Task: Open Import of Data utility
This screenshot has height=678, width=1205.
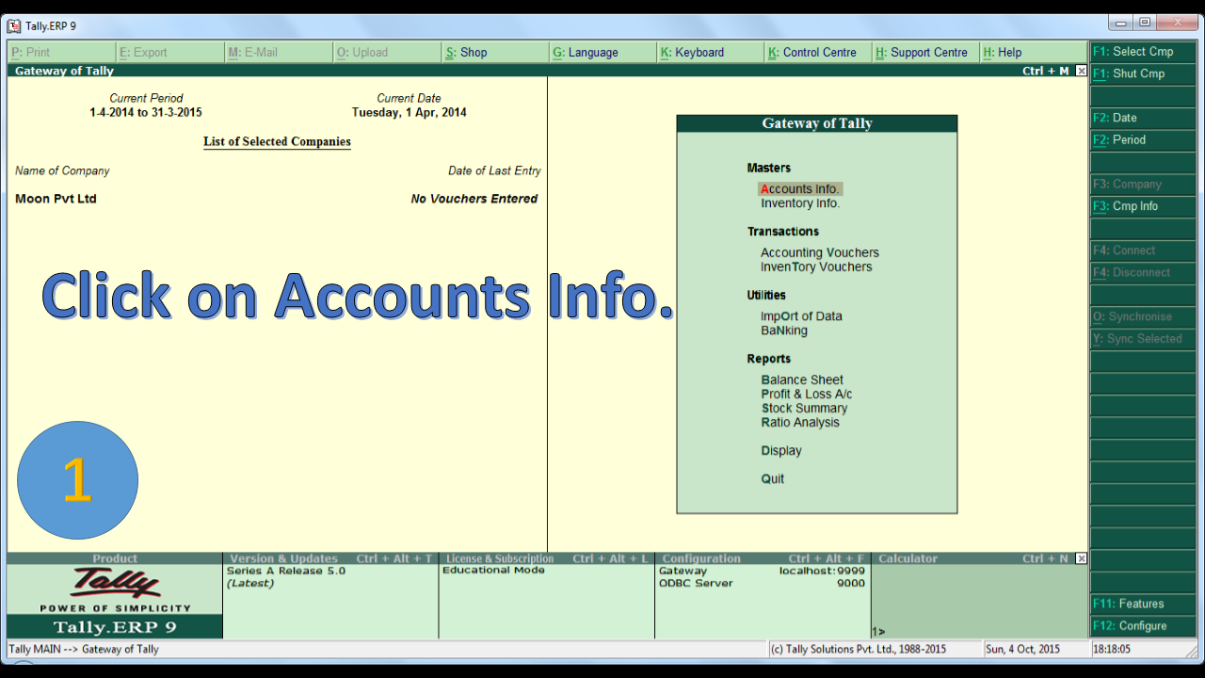Action: [x=801, y=316]
